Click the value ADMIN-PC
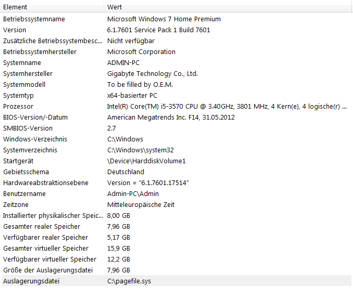This screenshot has width=353, height=300. 123,63
